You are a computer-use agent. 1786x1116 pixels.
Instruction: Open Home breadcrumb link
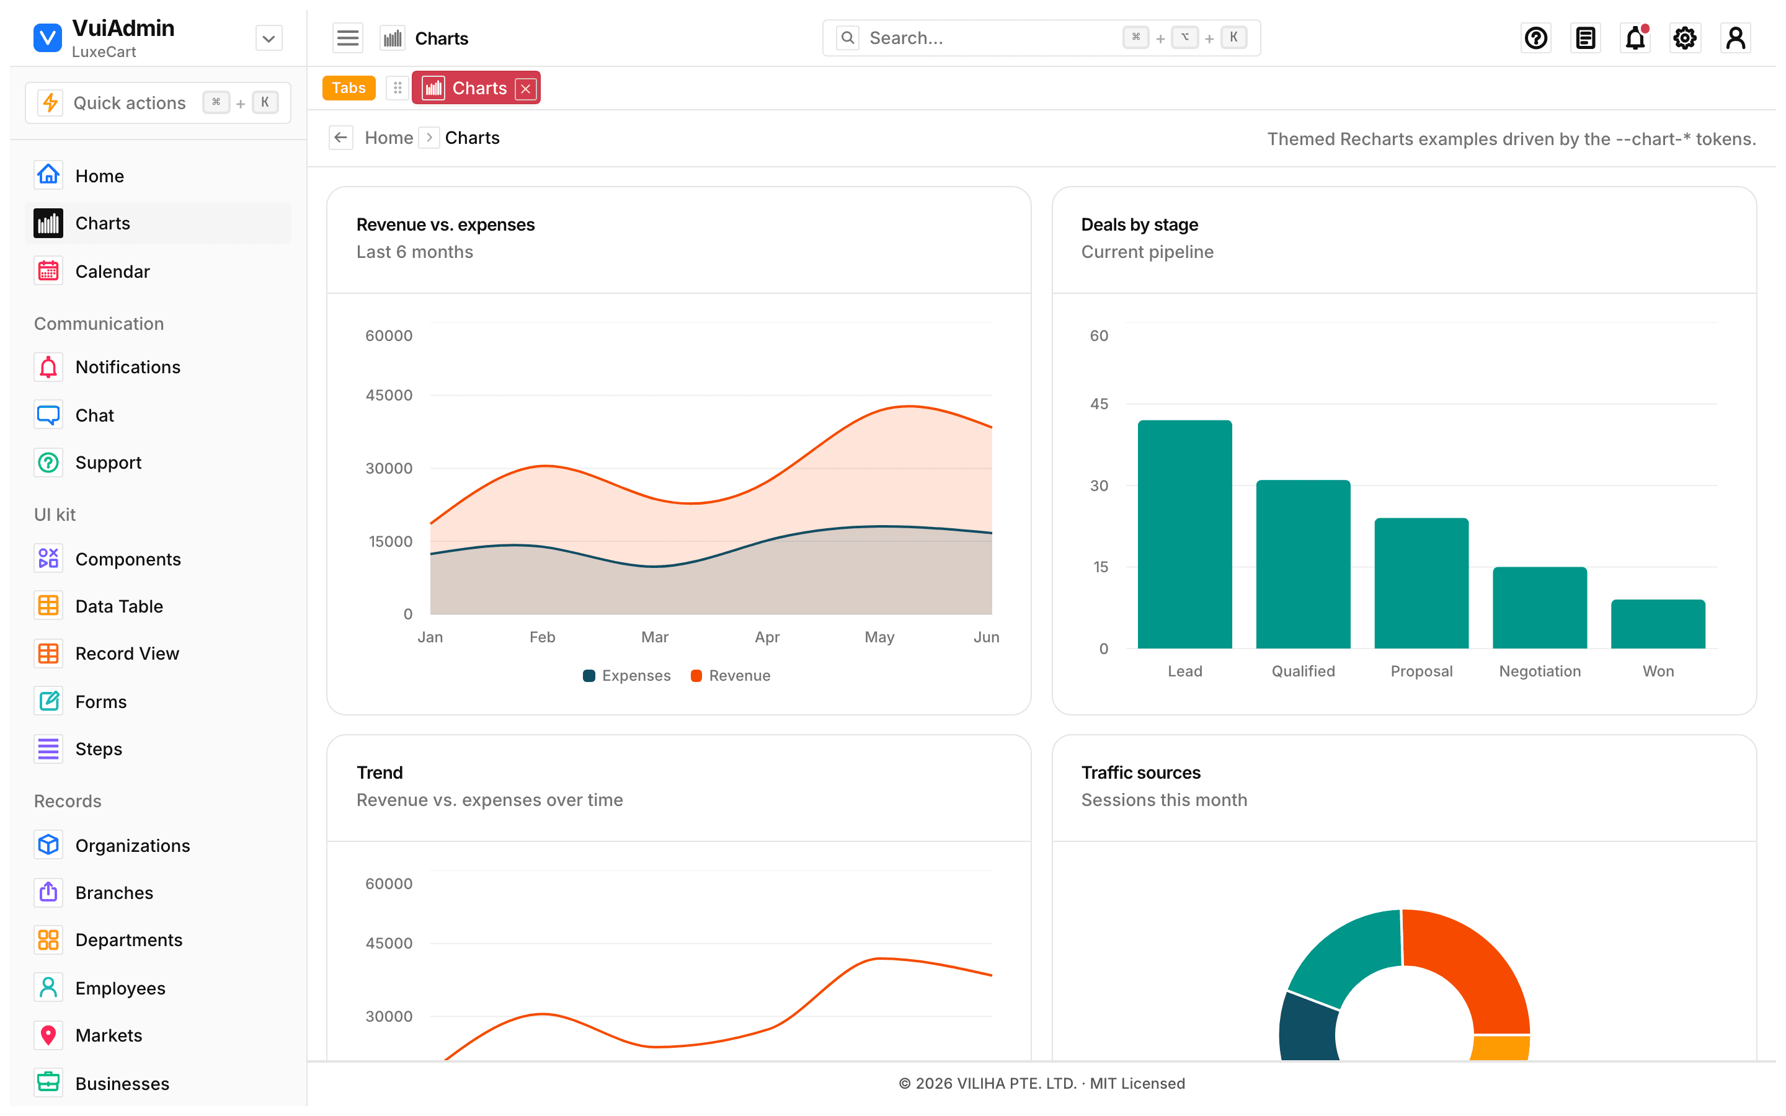pyautogui.click(x=388, y=138)
